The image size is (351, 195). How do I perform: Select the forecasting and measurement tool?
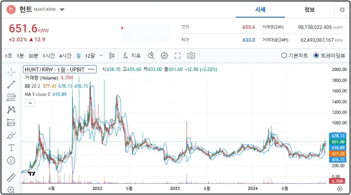tap(11, 122)
